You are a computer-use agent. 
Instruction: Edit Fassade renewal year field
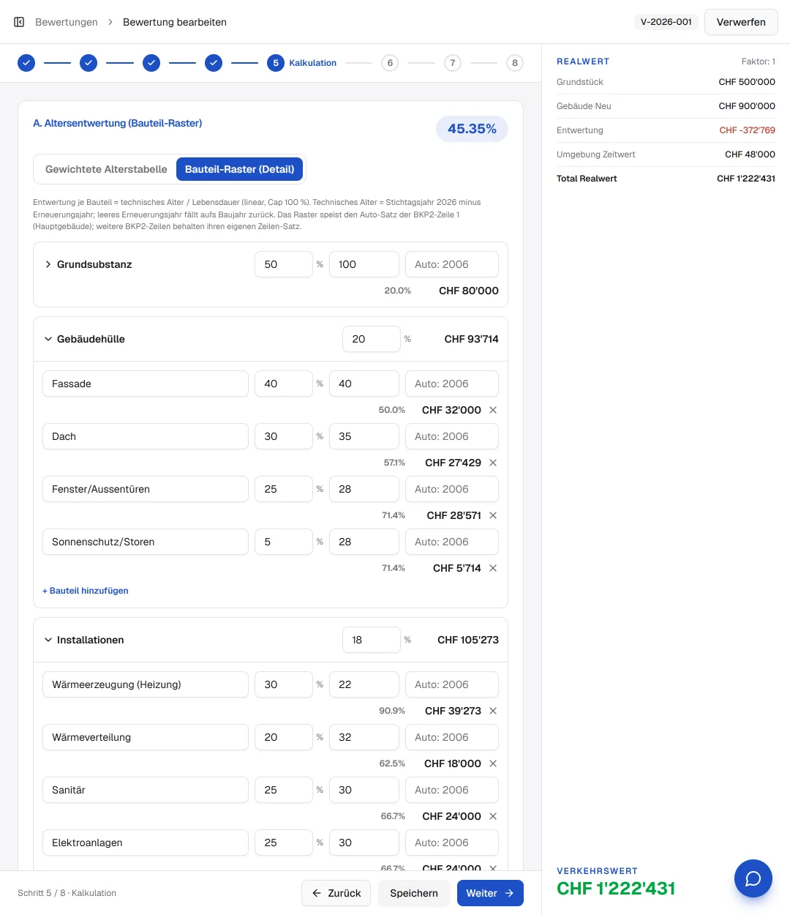(x=452, y=384)
